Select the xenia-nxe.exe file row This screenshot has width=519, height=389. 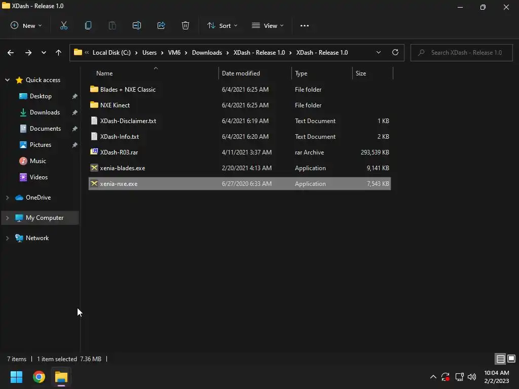pos(240,183)
